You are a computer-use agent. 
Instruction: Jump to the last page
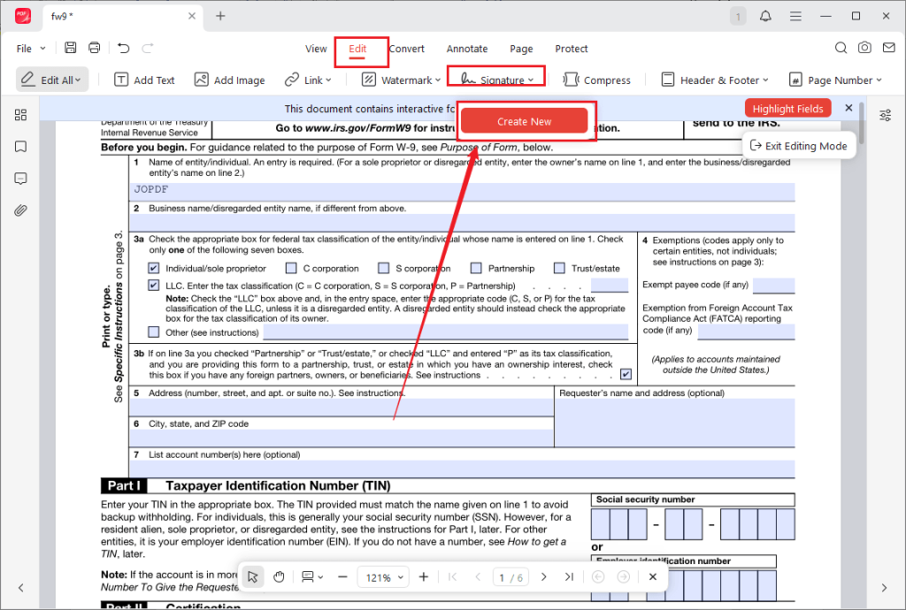click(569, 576)
